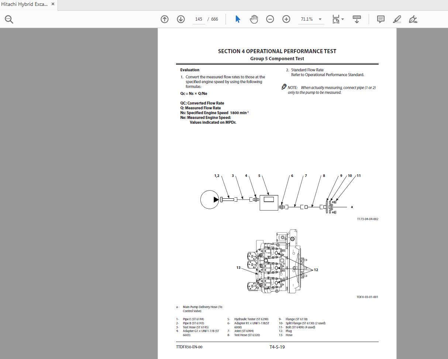
Task: Close the Hitachi Hybrid Exca tab
Action: point(53,4)
